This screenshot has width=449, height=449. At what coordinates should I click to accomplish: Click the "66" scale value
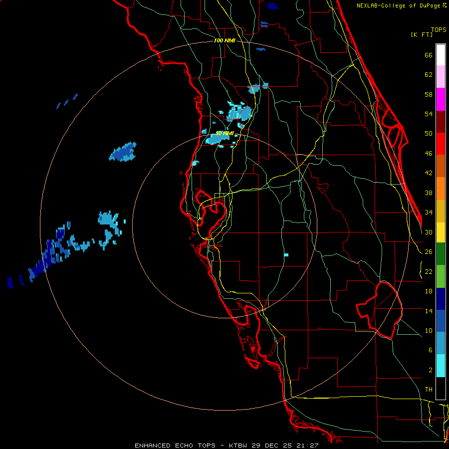[x=429, y=55]
